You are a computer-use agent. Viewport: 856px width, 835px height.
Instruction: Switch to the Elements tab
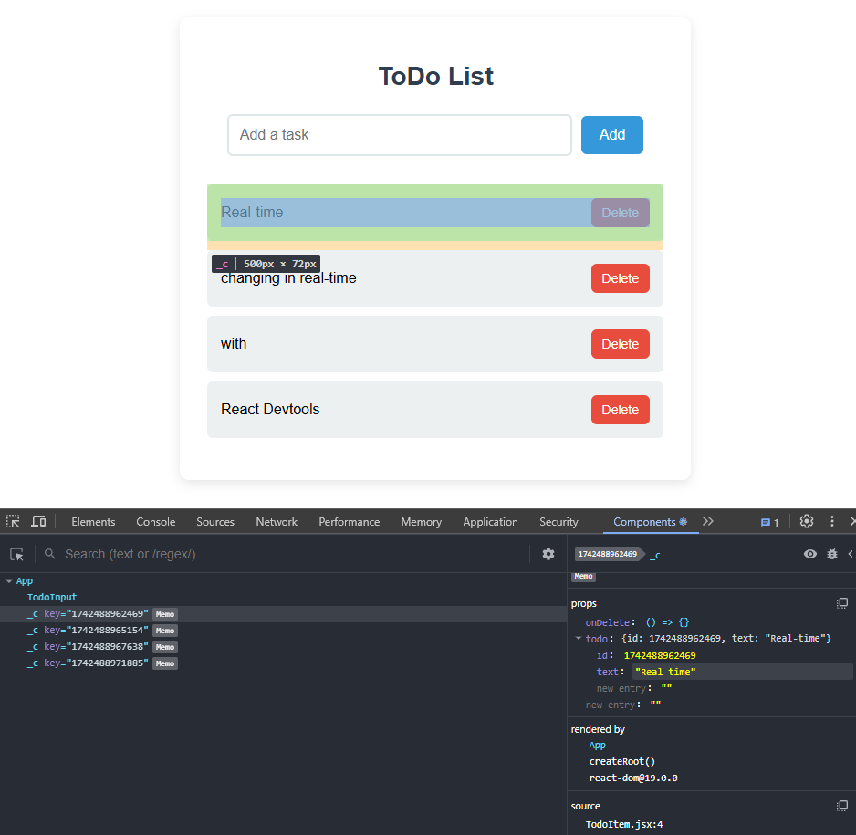(93, 521)
